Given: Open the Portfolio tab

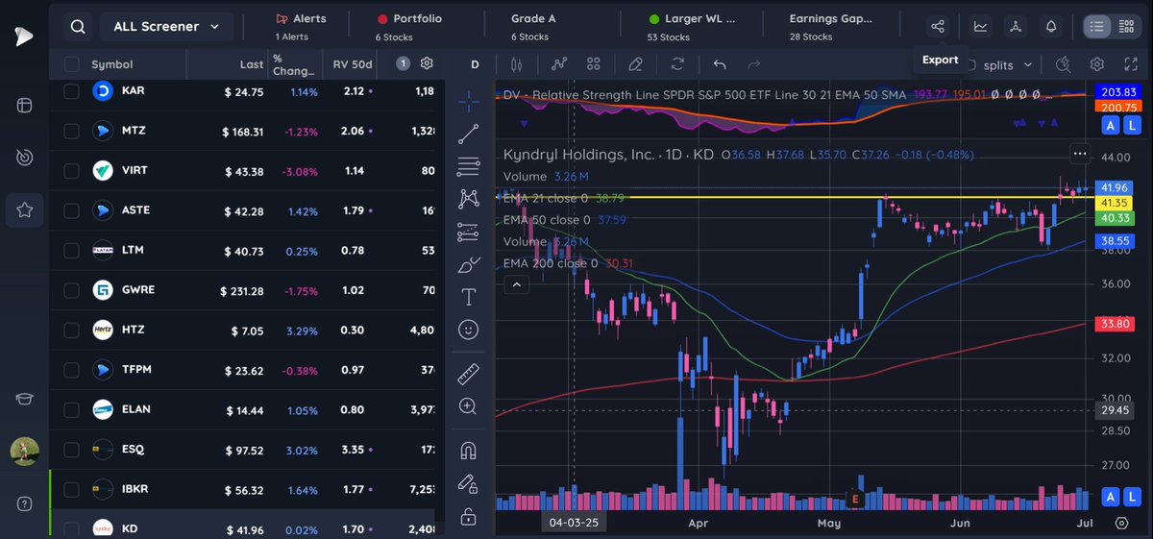Looking at the screenshot, I should pyautogui.click(x=409, y=27).
